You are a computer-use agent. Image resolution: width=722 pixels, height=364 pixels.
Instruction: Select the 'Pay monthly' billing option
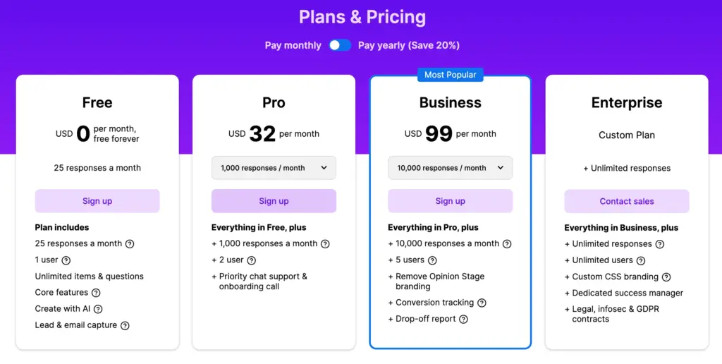(293, 45)
